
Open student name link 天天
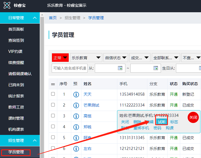[x=87, y=94]
